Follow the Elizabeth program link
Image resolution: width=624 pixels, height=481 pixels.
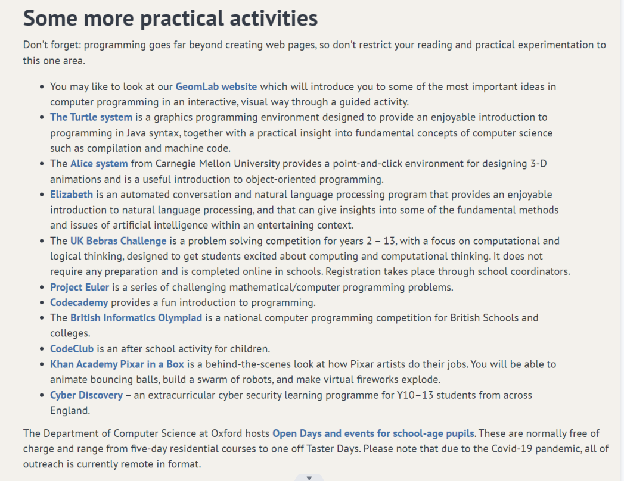coord(72,194)
